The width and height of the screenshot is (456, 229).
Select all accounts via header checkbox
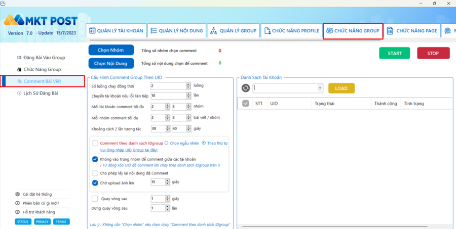[246, 104]
